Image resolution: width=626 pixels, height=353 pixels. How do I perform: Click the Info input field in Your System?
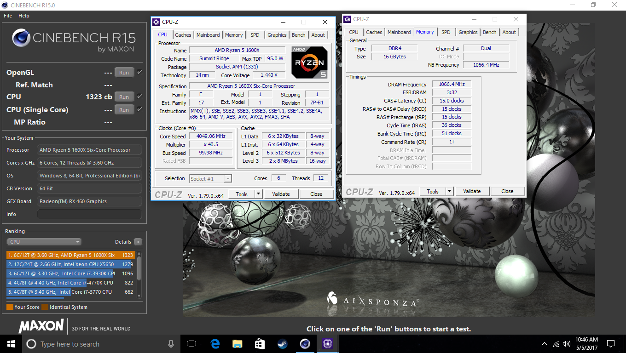click(x=89, y=214)
